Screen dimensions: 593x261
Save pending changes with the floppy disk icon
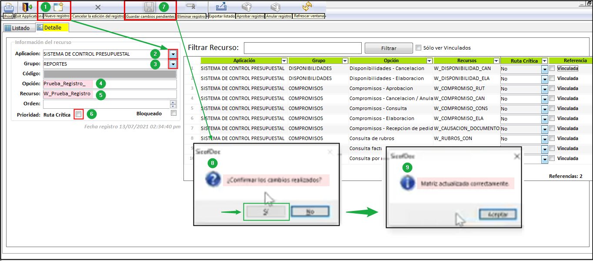tap(149, 7)
